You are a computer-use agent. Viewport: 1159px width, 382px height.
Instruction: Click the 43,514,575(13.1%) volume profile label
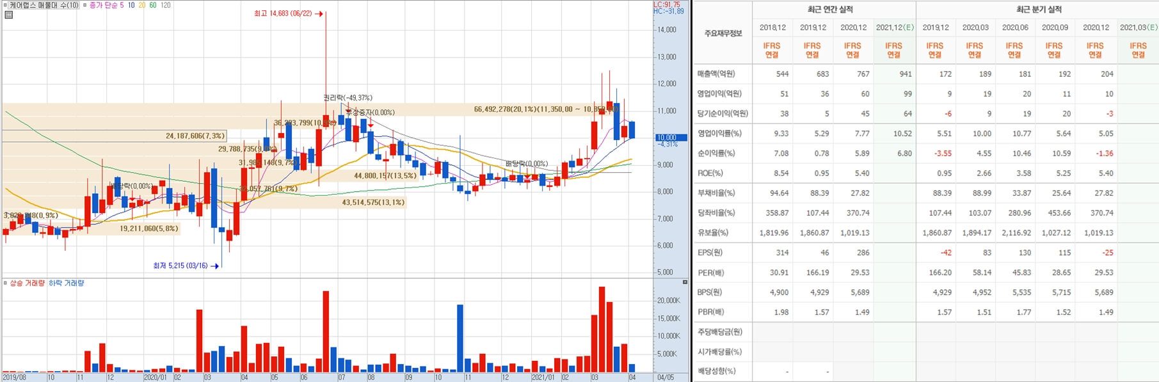(x=373, y=203)
